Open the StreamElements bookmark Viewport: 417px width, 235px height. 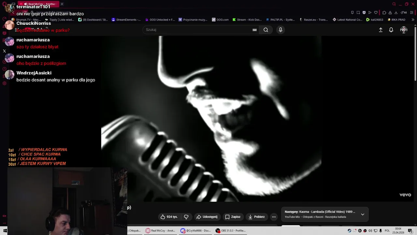[126, 20]
